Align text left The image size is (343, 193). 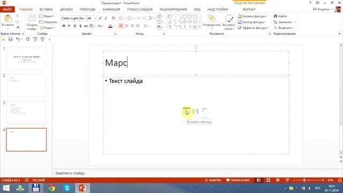pyautogui.click(x=121, y=26)
